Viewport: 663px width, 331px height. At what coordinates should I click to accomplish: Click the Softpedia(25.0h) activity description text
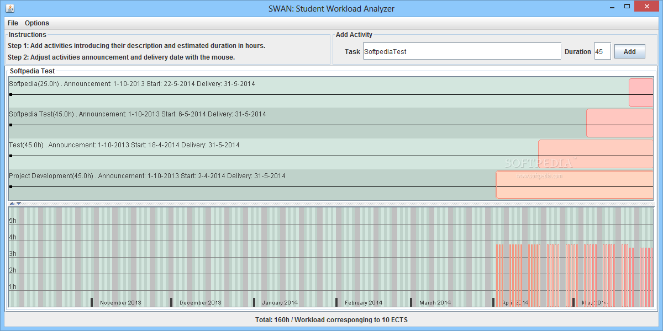point(132,84)
